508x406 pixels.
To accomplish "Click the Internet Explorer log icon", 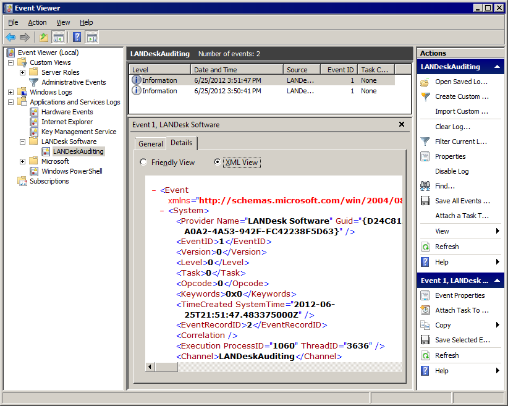I will (x=34, y=122).
